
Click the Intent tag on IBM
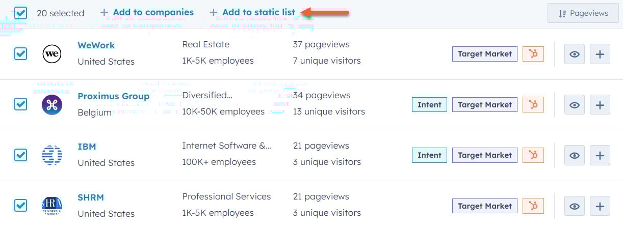click(429, 155)
